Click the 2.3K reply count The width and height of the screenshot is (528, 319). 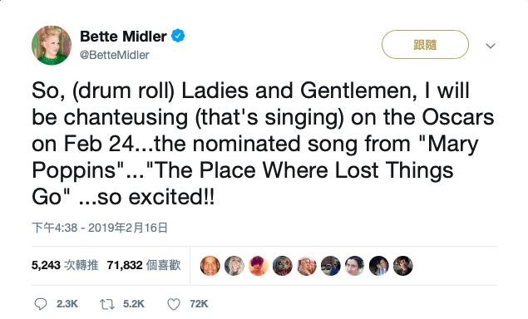[67, 304]
